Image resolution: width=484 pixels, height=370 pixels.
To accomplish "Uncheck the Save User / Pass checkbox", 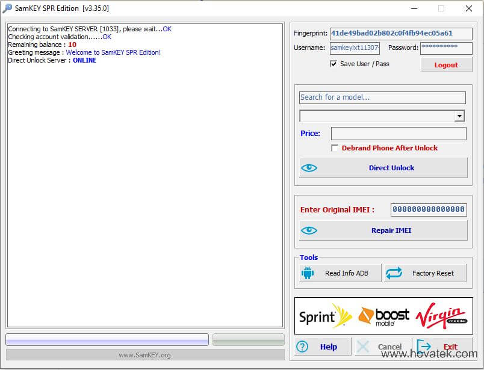I will (x=334, y=64).
